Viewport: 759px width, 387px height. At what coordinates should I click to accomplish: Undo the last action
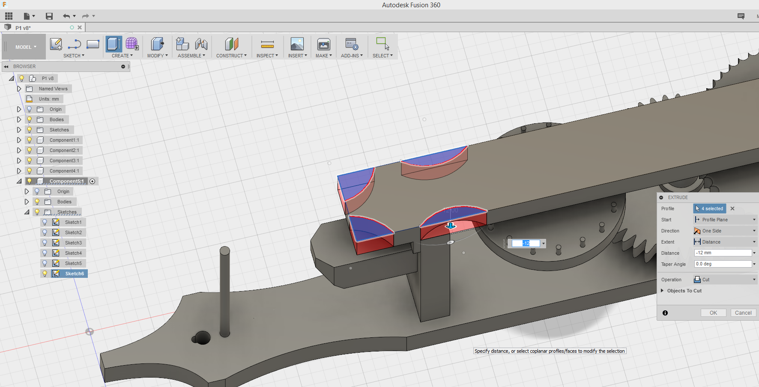point(66,16)
